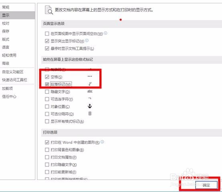Toggle the 段落标记(M) checkbox
The height and width of the screenshot is (192, 222).
coord(47,84)
